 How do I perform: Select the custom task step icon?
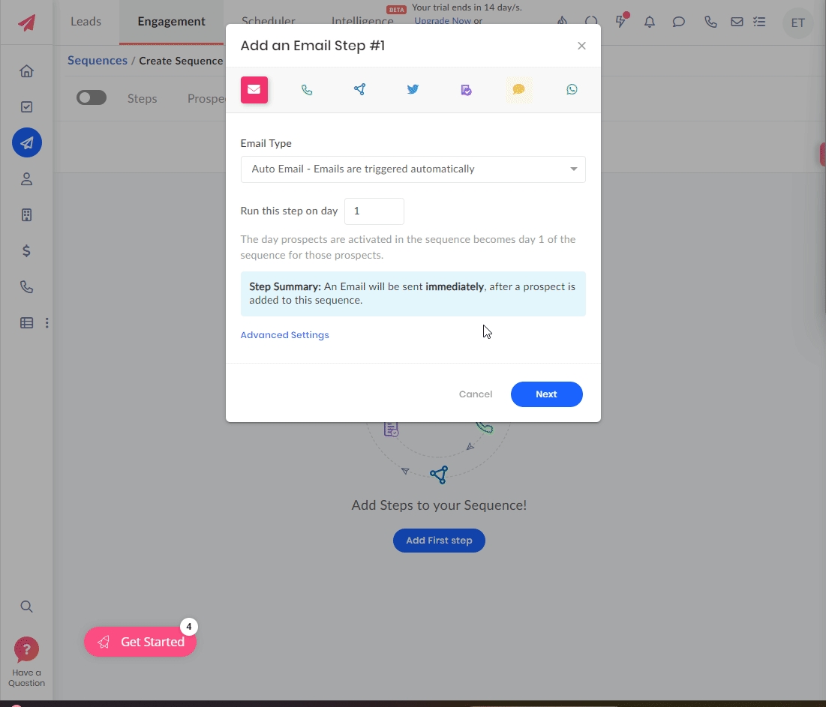[x=466, y=90]
